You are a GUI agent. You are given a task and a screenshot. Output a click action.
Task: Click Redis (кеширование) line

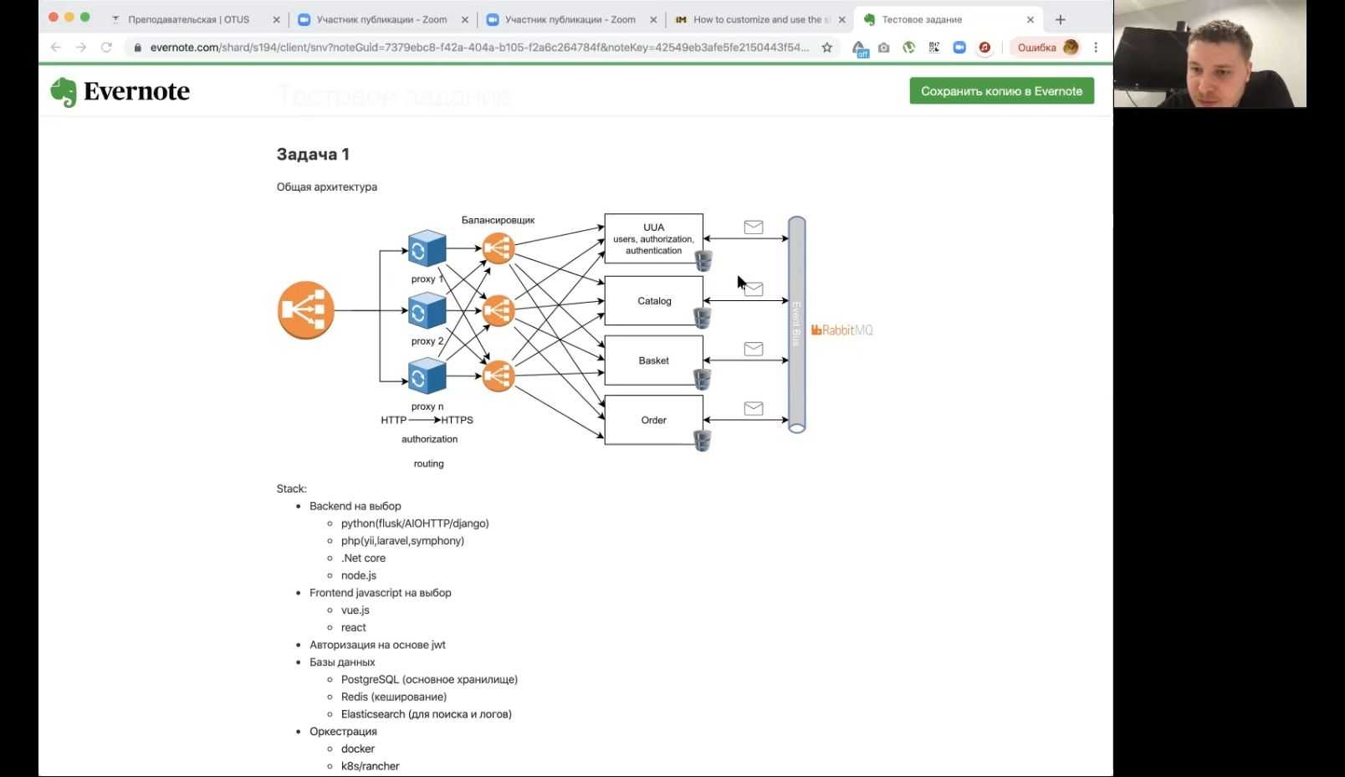394,697
